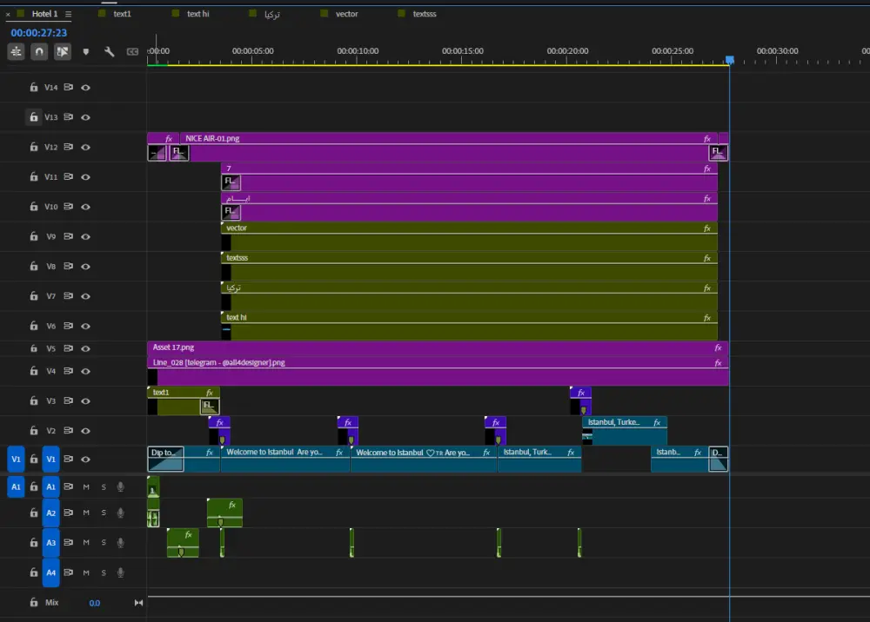Toggle lock on track V9
The height and width of the screenshot is (622, 870).
click(34, 236)
